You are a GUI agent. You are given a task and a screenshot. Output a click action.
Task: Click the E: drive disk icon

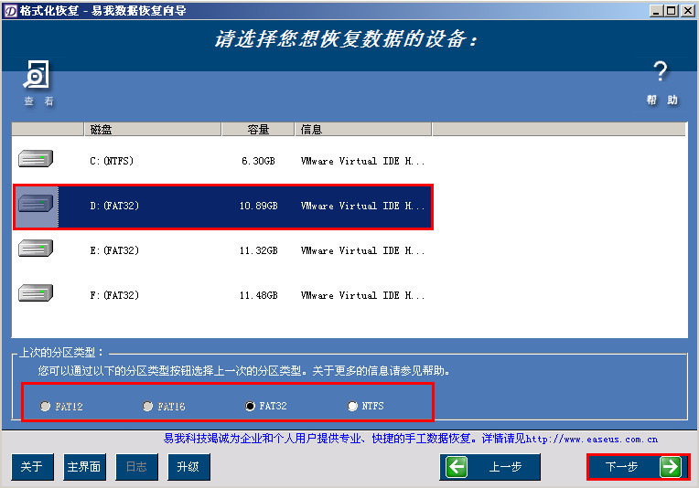36,249
